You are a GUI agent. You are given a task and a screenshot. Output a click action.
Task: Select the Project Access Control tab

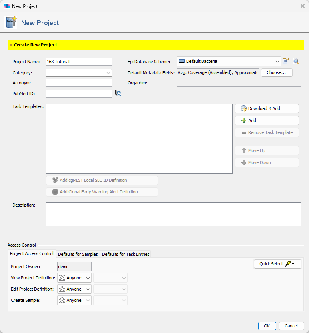32,254
